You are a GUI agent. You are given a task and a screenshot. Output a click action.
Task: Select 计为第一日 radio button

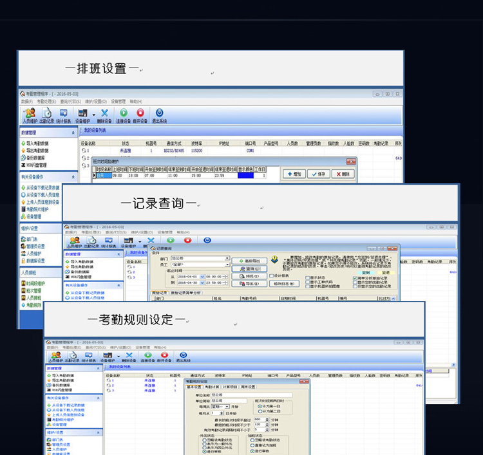click(260, 406)
